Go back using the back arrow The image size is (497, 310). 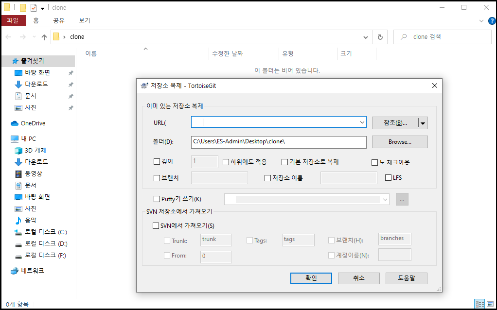tap(9, 37)
